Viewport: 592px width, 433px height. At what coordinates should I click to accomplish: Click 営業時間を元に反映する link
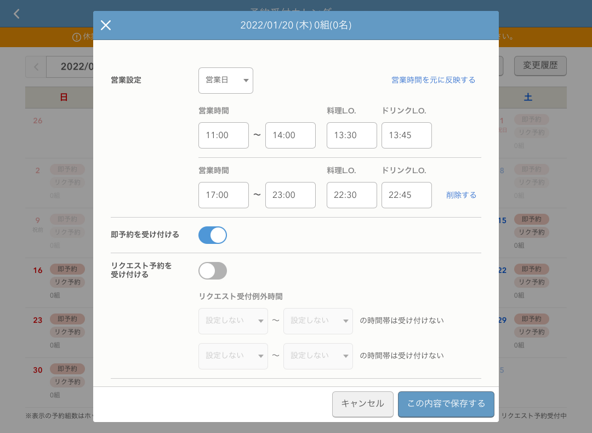coord(434,80)
